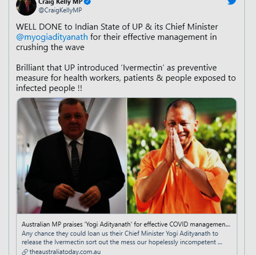Click the white envelope held in left photo

tap(77, 202)
